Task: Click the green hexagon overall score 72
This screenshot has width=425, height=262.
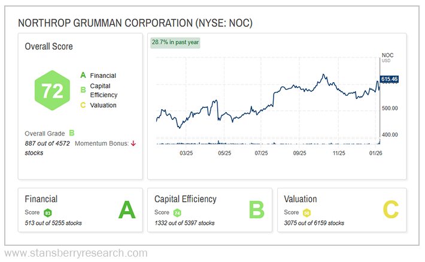Action: tap(52, 90)
